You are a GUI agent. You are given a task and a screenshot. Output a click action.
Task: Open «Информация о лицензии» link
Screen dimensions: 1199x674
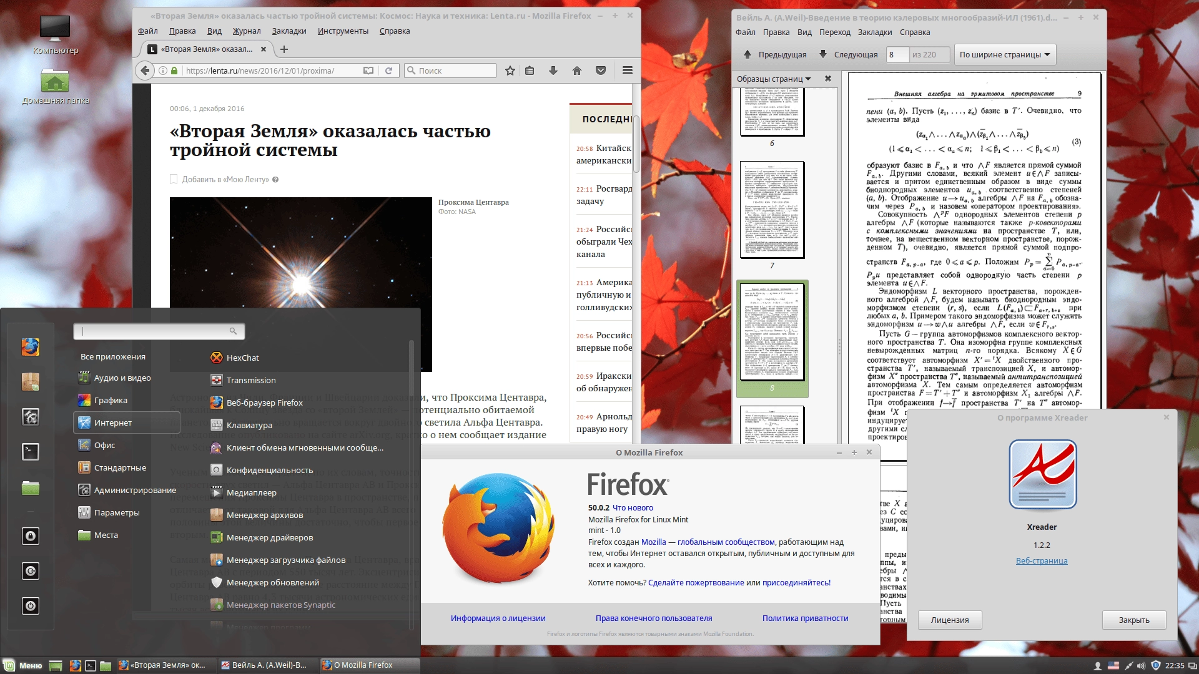tap(498, 618)
